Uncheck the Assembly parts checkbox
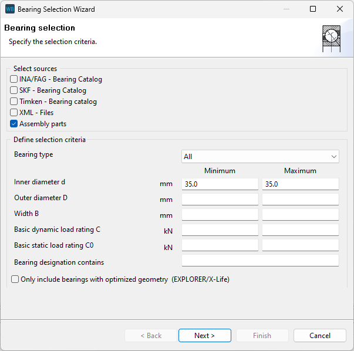Image resolution: width=354 pixels, height=351 pixels. pyautogui.click(x=14, y=124)
